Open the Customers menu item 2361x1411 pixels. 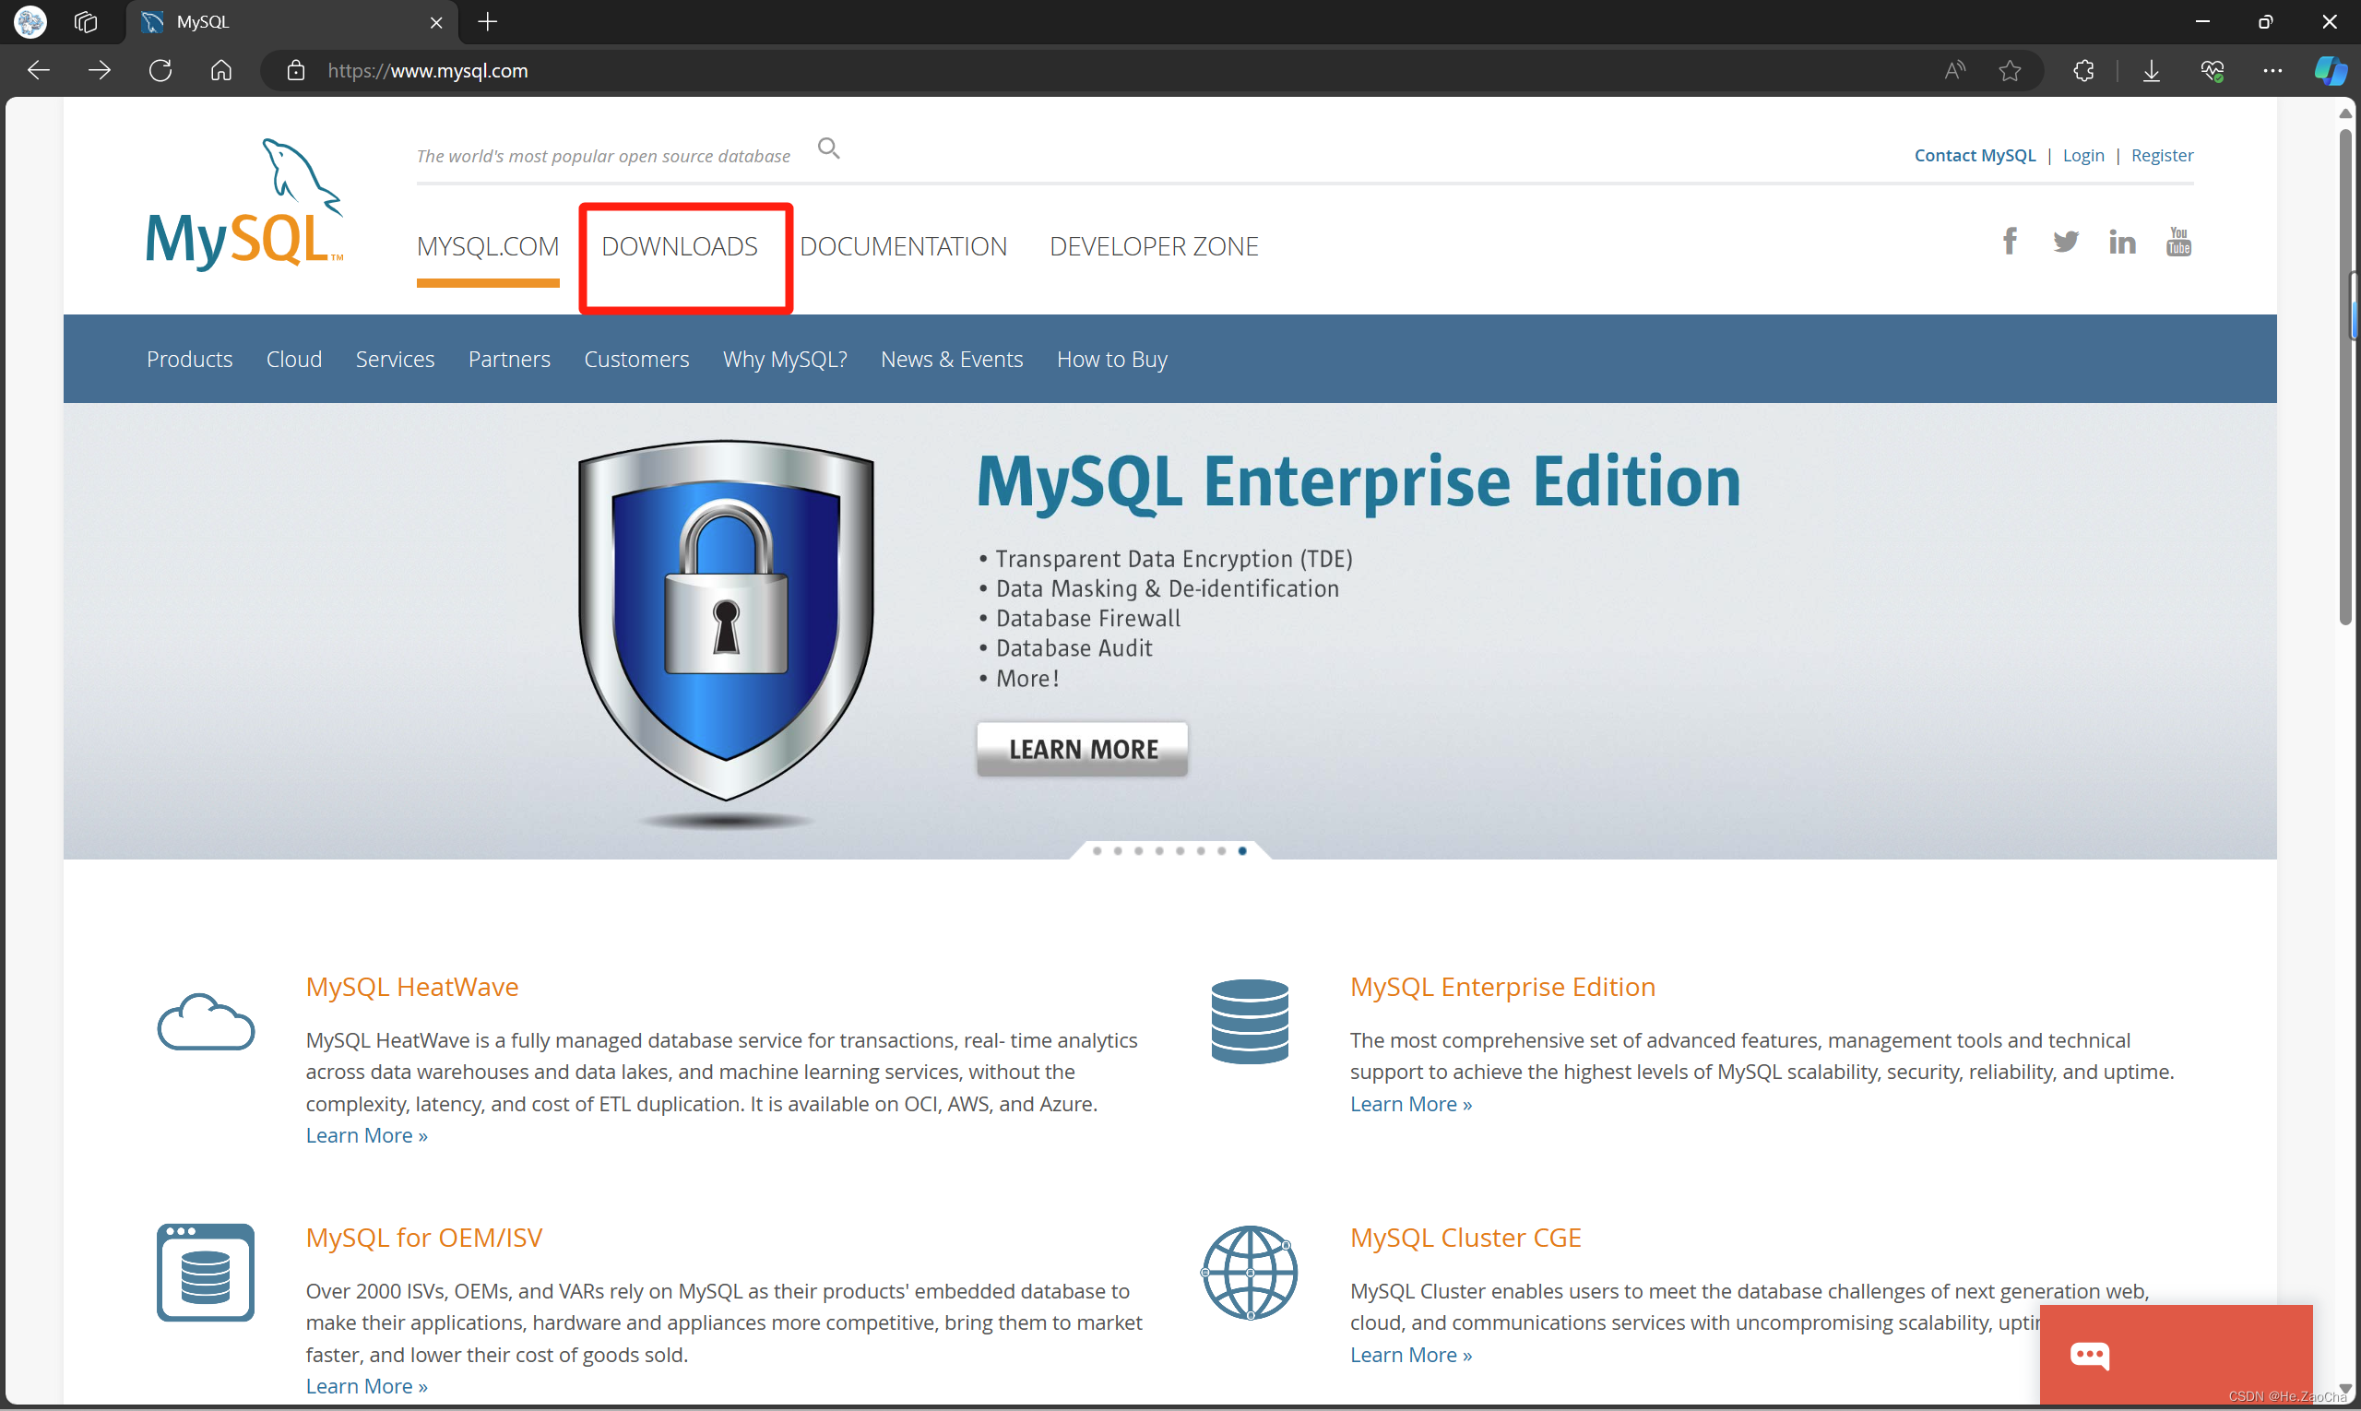pos(636,360)
